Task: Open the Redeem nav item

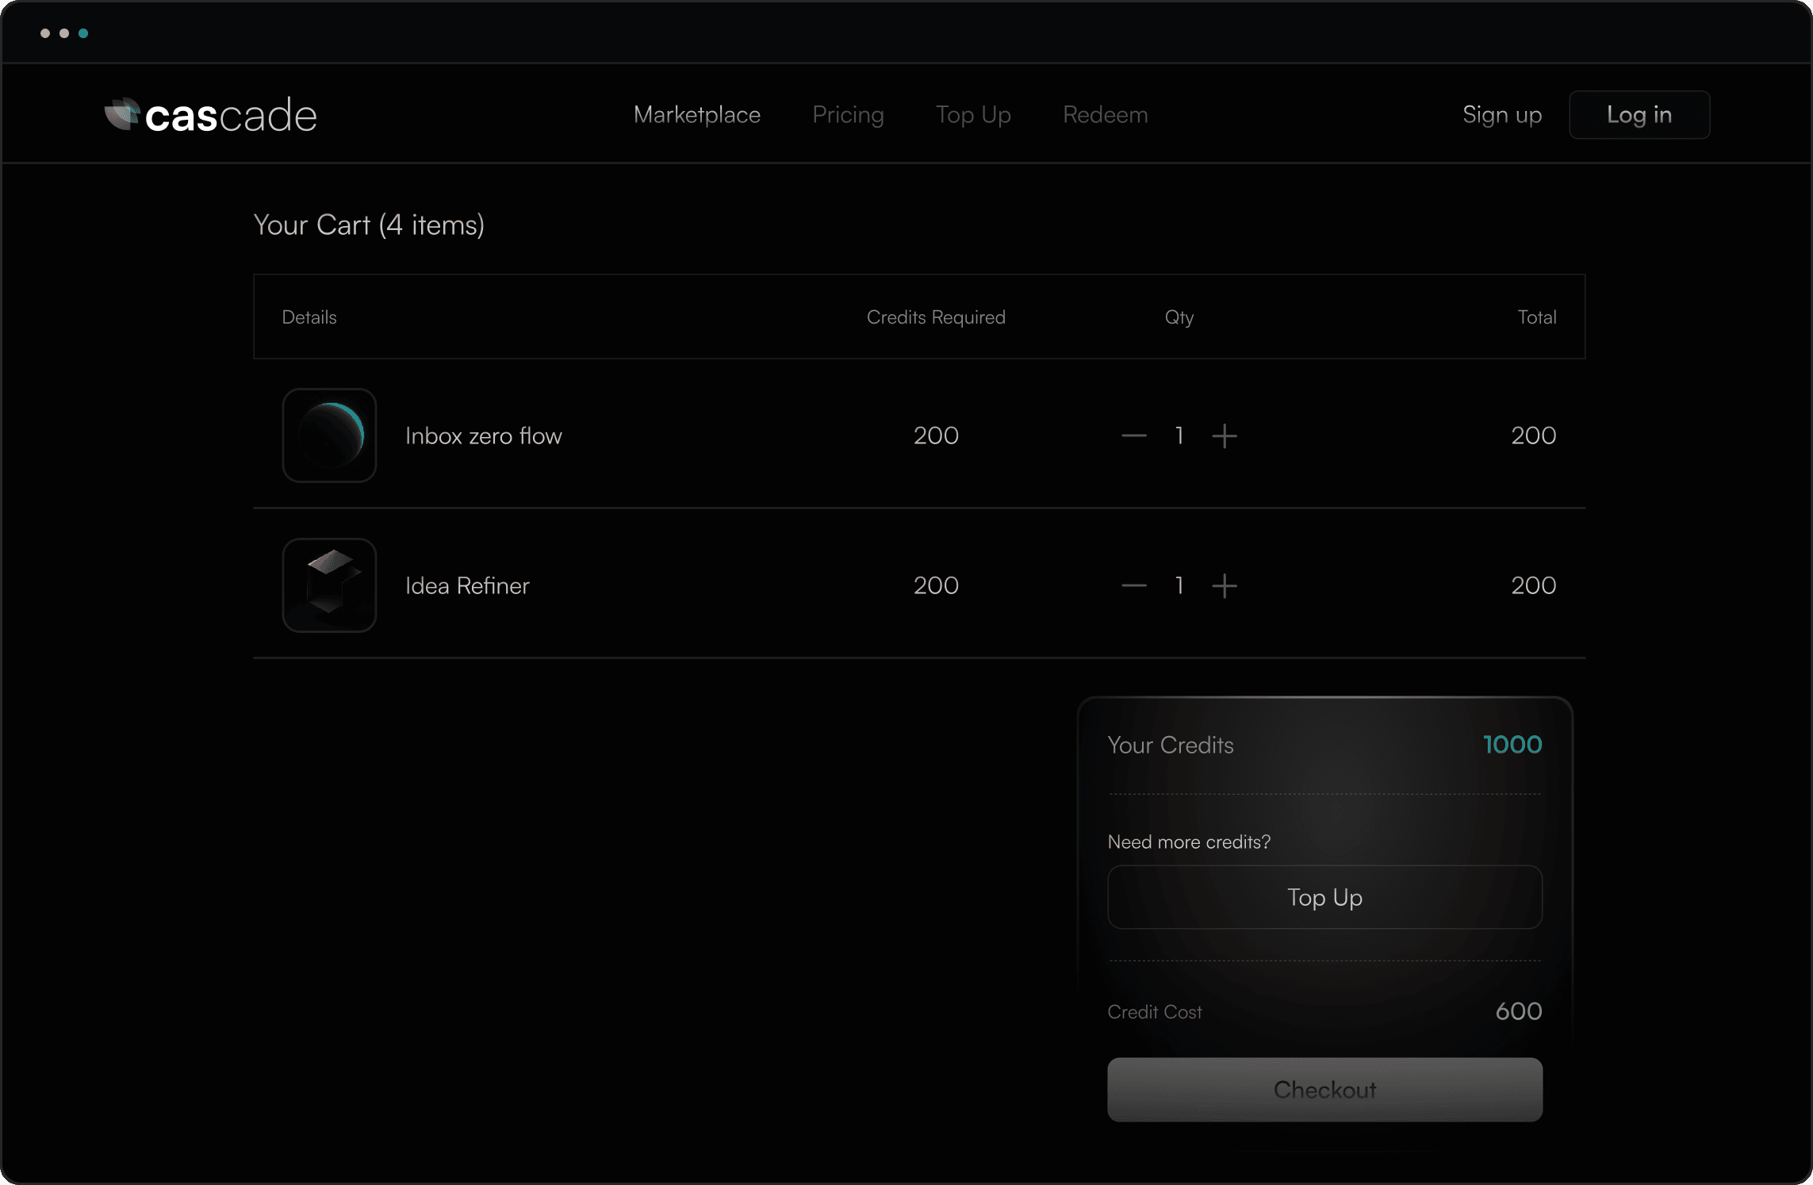Action: (x=1105, y=114)
